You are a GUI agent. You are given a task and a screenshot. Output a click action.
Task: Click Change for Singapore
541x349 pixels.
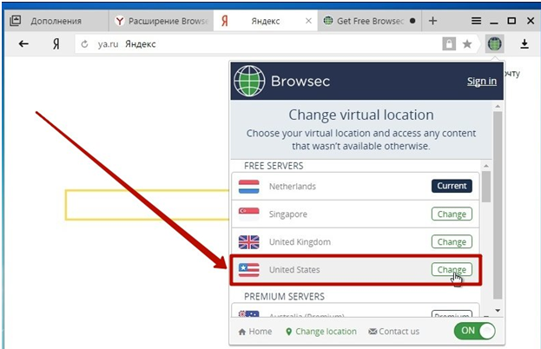(x=452, y=214)
